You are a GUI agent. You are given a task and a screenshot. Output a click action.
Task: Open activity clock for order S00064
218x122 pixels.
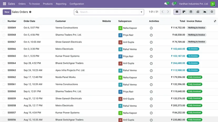151,63
